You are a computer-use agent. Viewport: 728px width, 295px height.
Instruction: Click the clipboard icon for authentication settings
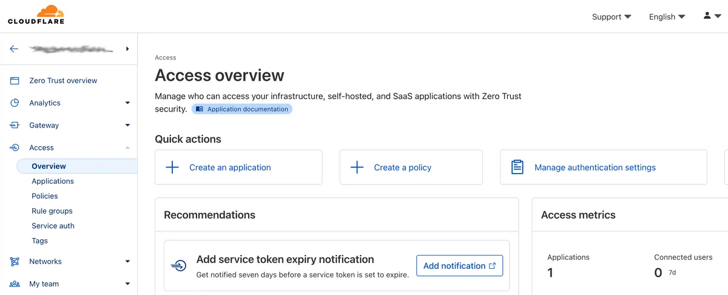pyautogui.click(x=517, y=168)
